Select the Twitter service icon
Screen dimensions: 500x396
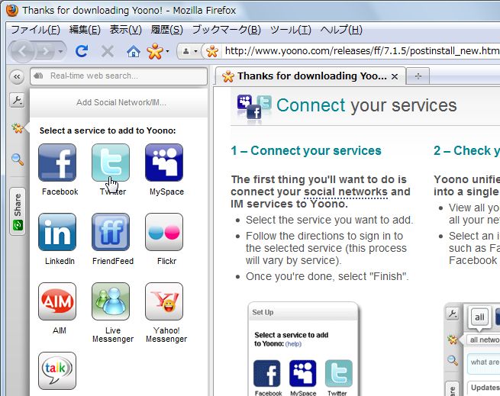tap(111, 163)
